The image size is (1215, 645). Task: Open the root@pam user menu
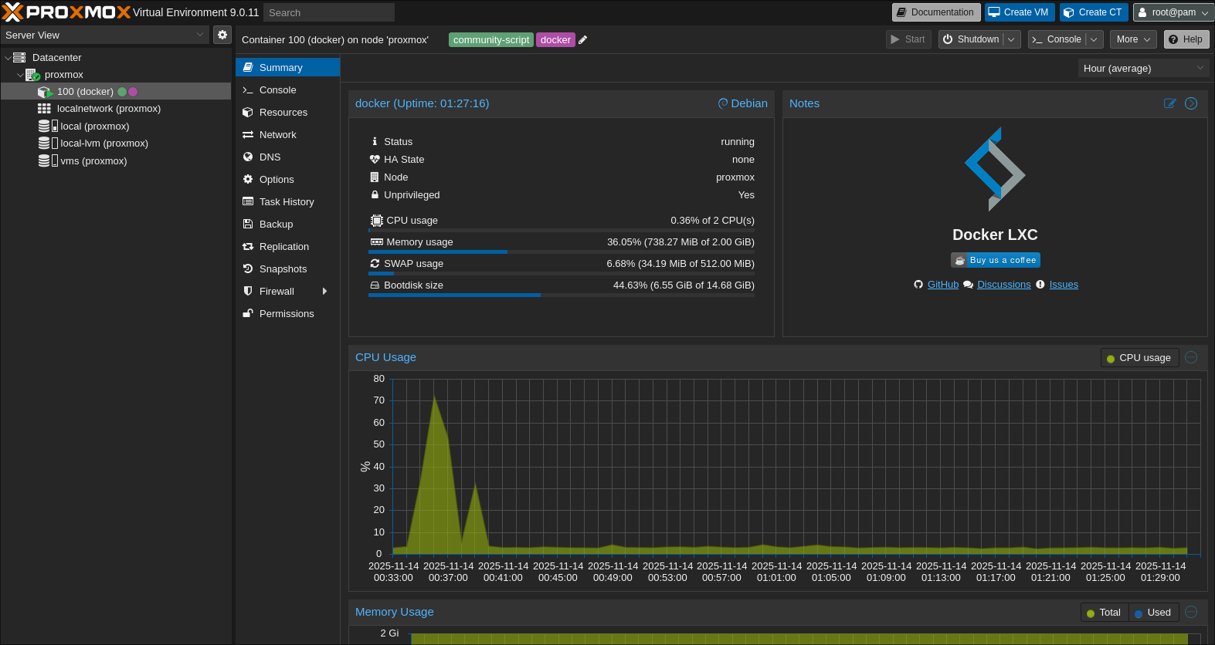pyautogui.click(x=1173, y=12)
